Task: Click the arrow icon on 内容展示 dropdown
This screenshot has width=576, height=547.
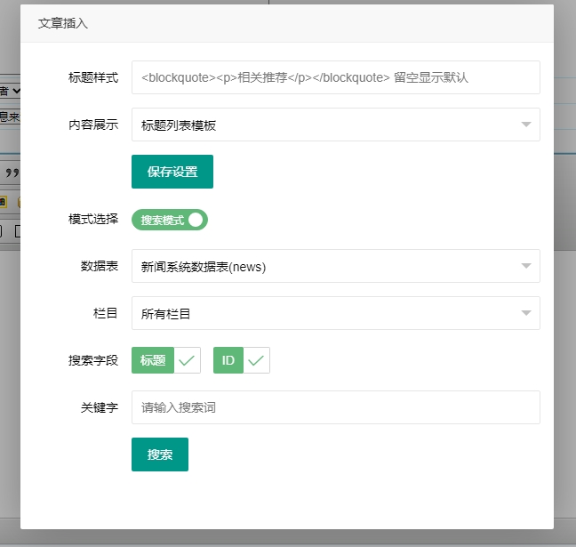Action: click(x=526, y=125)
